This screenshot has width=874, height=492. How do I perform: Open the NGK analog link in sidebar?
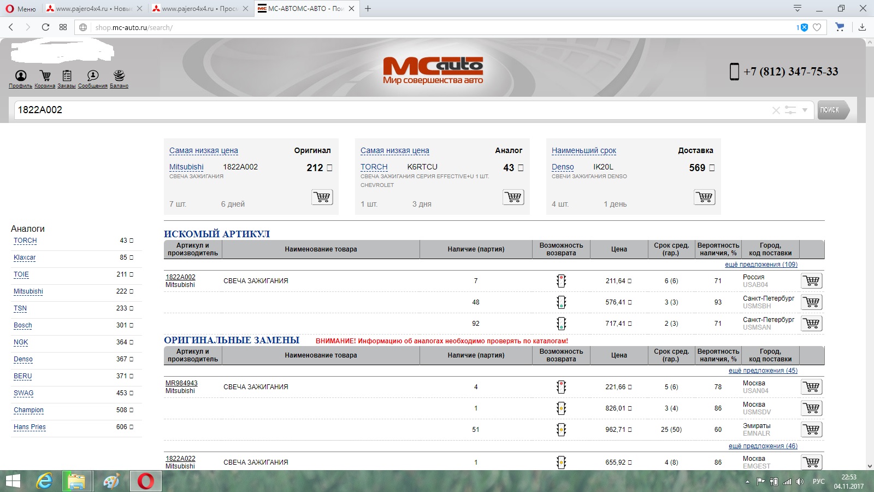21,342
